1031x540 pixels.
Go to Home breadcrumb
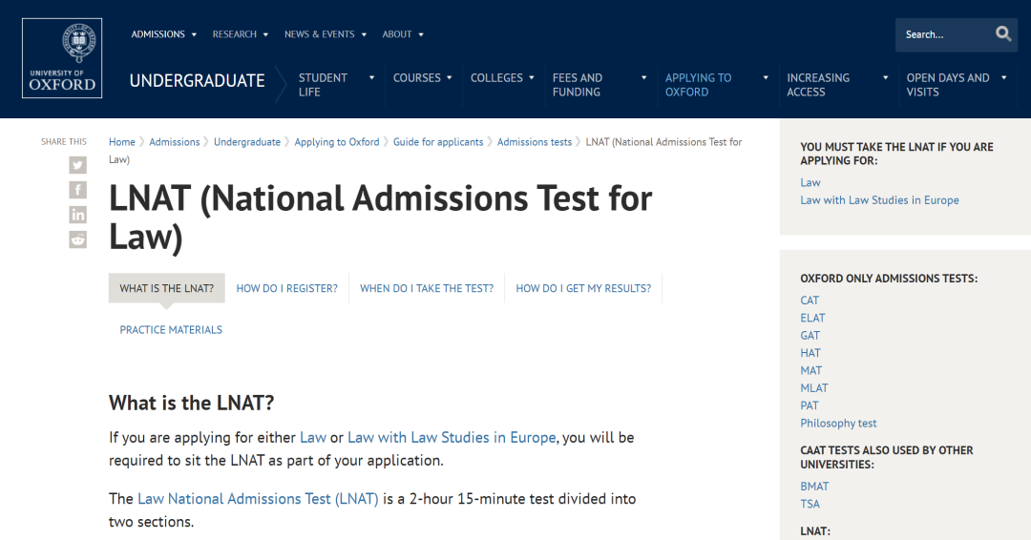click(x=121, y=142)
